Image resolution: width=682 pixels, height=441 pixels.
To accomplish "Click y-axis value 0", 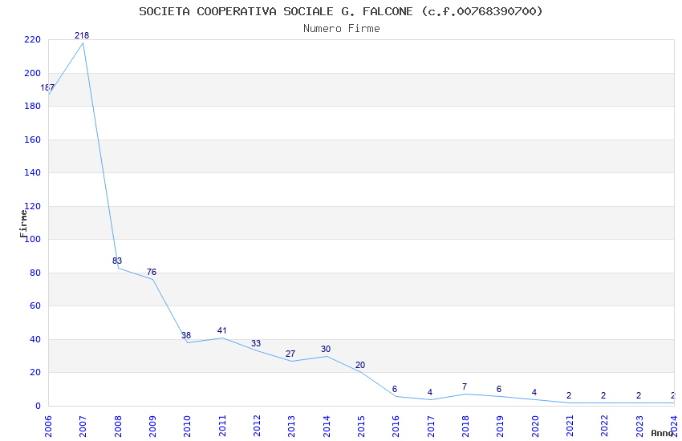I will coord(39,406).
